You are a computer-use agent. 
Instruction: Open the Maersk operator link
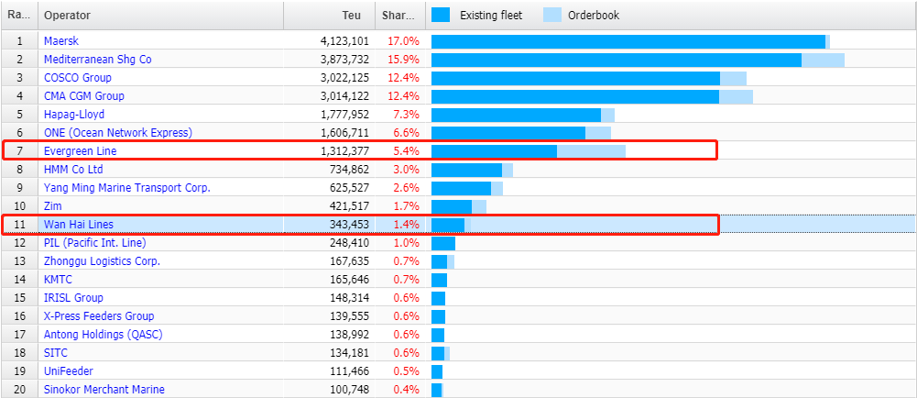click(60, 41)
